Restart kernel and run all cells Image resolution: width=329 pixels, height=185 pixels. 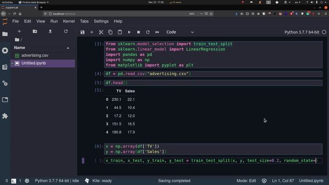[x=157, y=32]
